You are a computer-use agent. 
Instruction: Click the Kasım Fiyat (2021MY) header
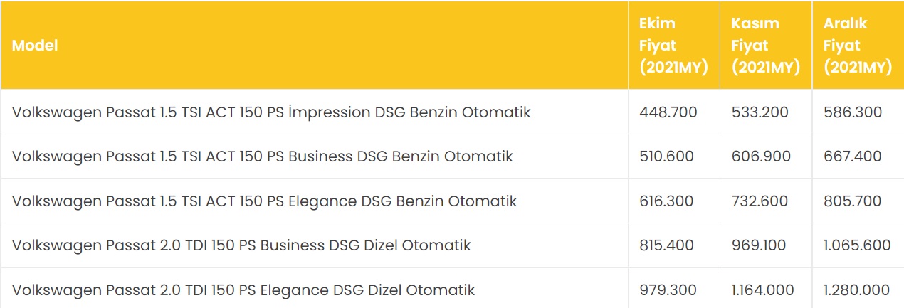click(765, 46)
